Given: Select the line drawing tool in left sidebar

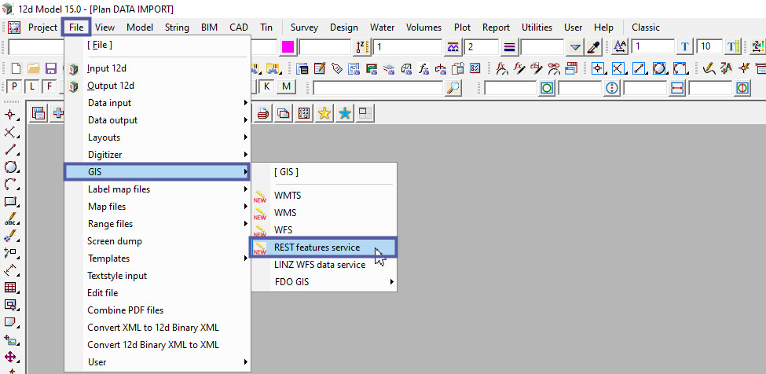Looking at the screenshot, I should 10,150.
